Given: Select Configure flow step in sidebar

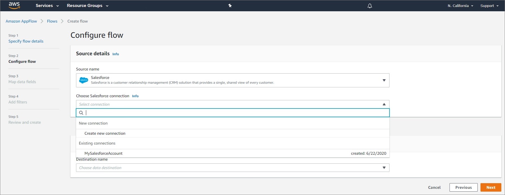Looking at the screenshot, I should click(x=22, y=61).
